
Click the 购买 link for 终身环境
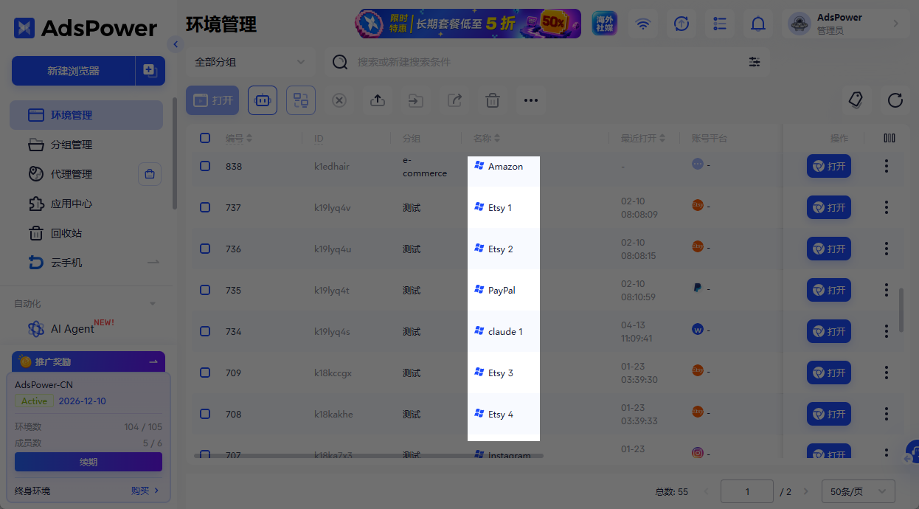pos(145,491)
